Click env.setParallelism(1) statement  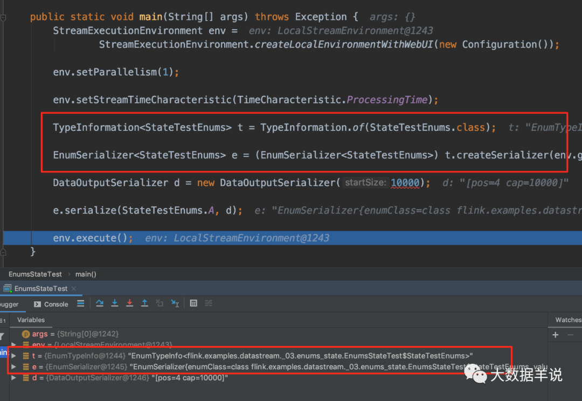click(116, 72)
